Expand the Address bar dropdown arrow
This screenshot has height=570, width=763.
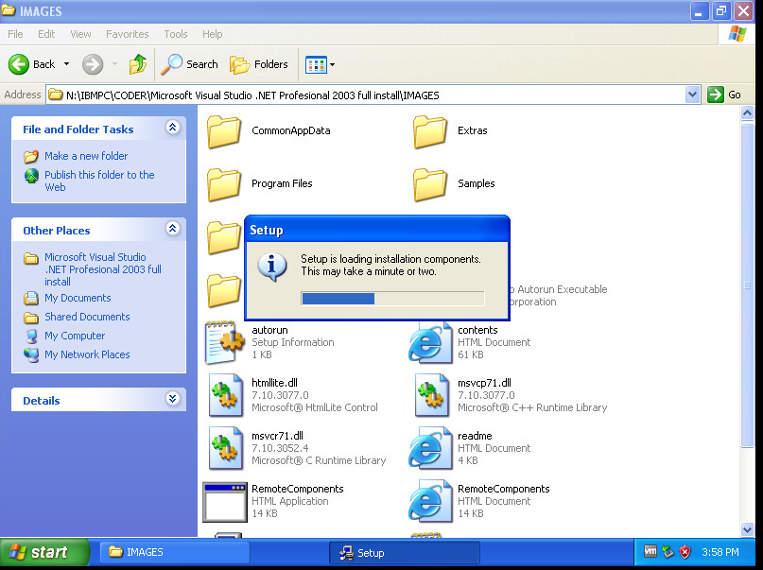click(692, 95)
